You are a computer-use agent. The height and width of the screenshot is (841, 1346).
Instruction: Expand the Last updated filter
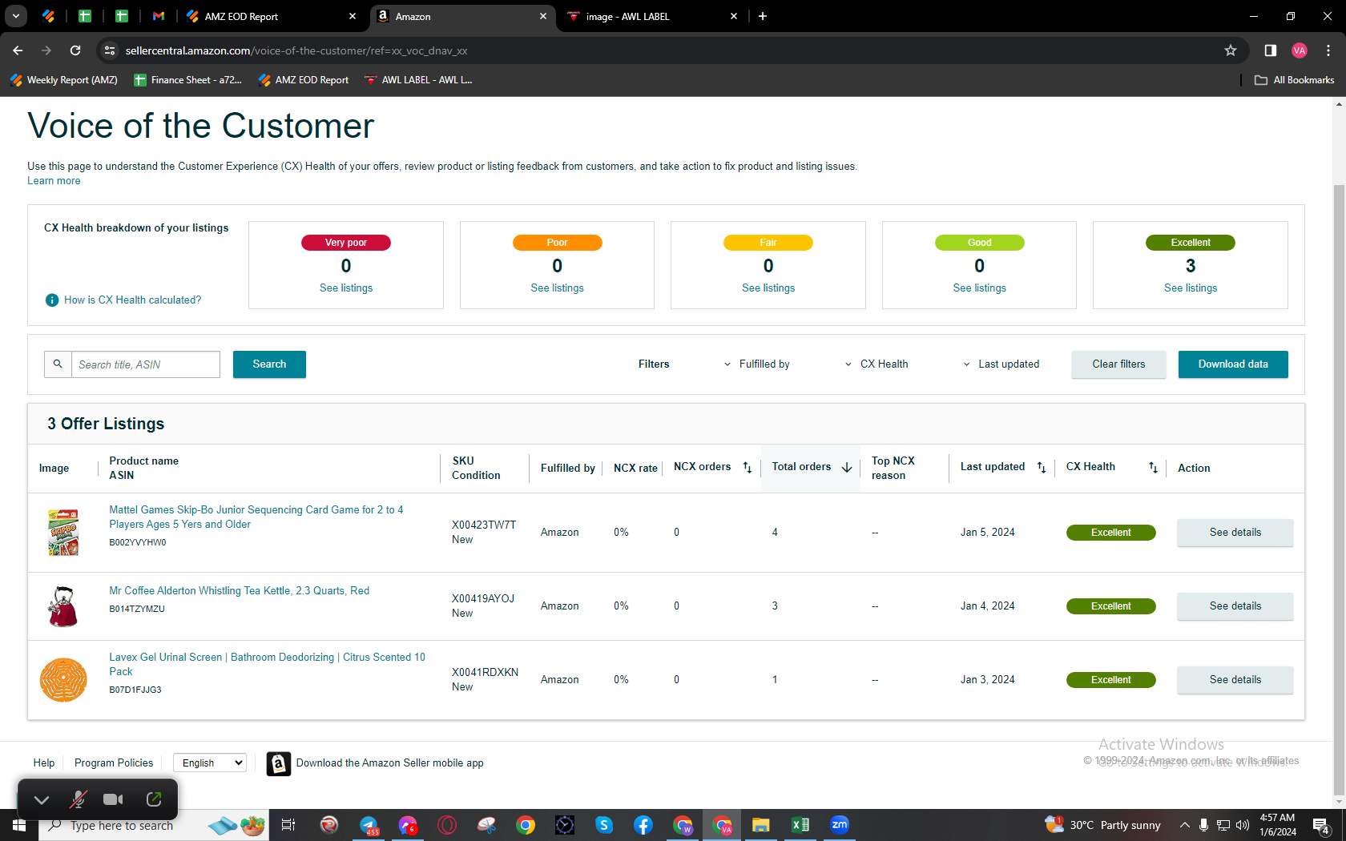coord(1001,364)
